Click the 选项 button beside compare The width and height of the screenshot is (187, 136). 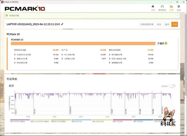pyautogui.click(x=167, y=24)
